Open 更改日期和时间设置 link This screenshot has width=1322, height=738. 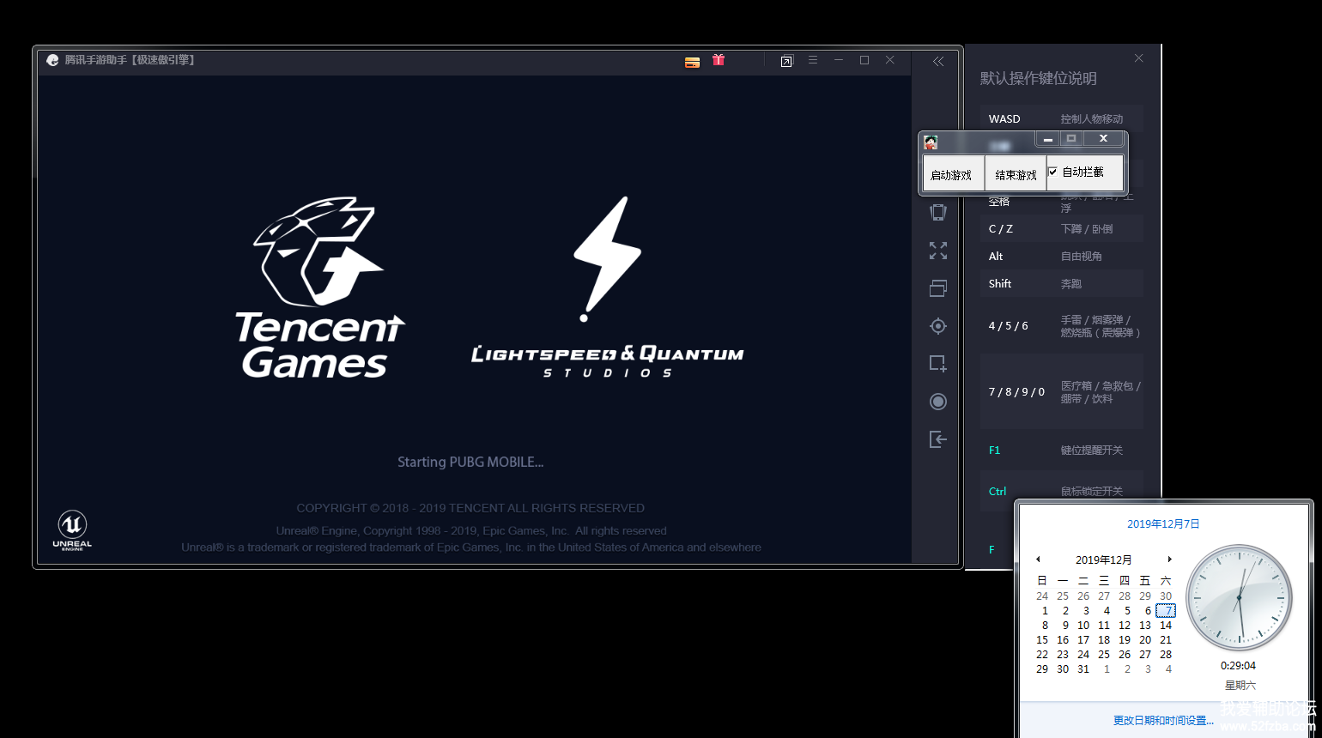tap(1163, 720)
